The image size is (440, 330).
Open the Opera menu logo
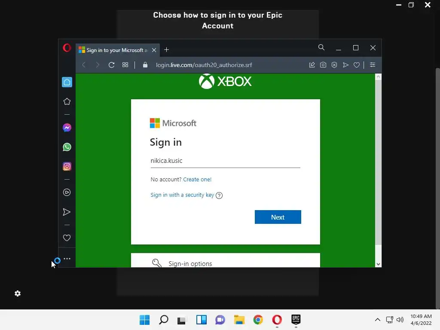point(67,48)
